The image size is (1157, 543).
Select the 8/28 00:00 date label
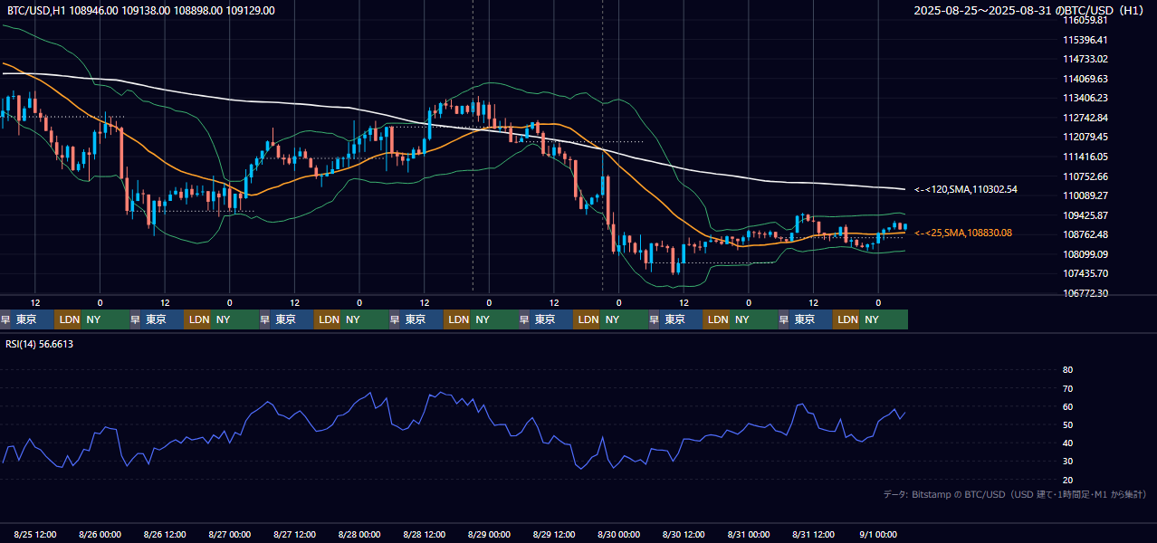[359, 535]
